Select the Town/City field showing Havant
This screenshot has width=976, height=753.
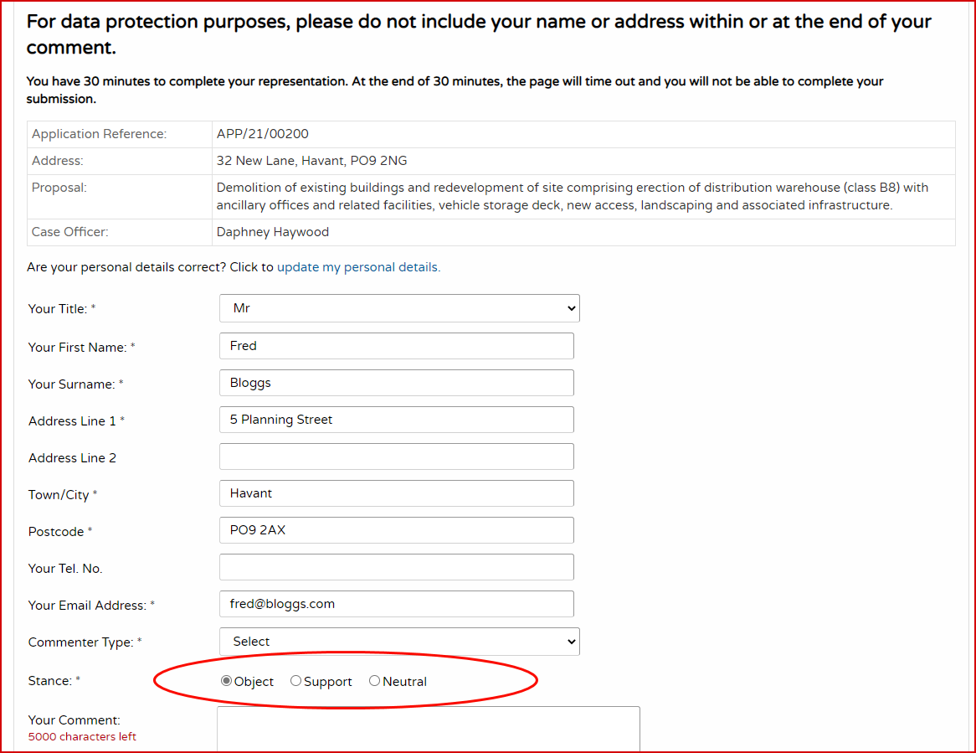pos(396,493)
